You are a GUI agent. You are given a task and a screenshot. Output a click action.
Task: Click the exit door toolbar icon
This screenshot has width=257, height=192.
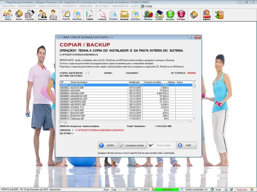[x=219, y=15]
